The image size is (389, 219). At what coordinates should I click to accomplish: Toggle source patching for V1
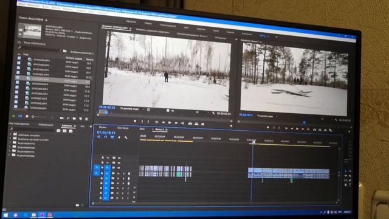[97, 168]
